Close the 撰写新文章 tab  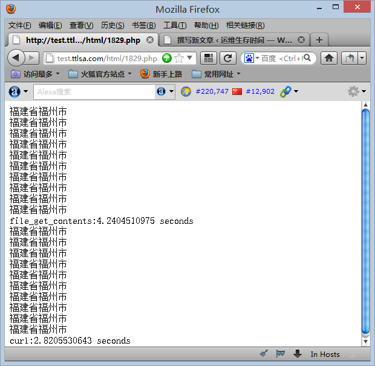(301, 40)
